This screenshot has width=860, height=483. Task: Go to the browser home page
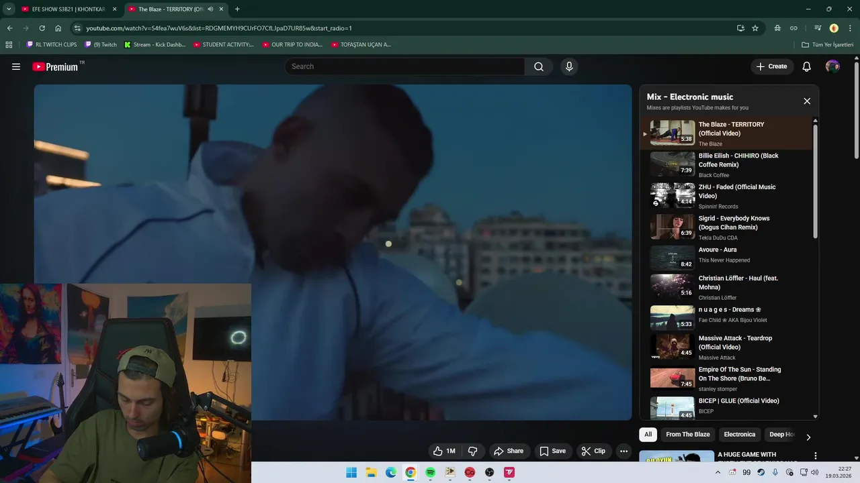[58, 28]
